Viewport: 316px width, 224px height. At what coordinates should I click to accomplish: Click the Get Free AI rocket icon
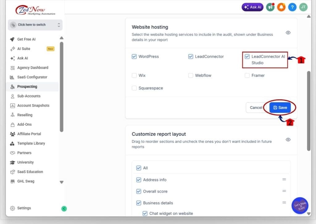pos(12,39)
